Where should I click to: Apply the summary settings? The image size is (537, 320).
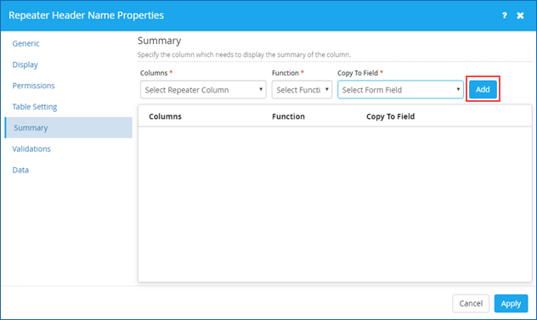pos(511,303)
